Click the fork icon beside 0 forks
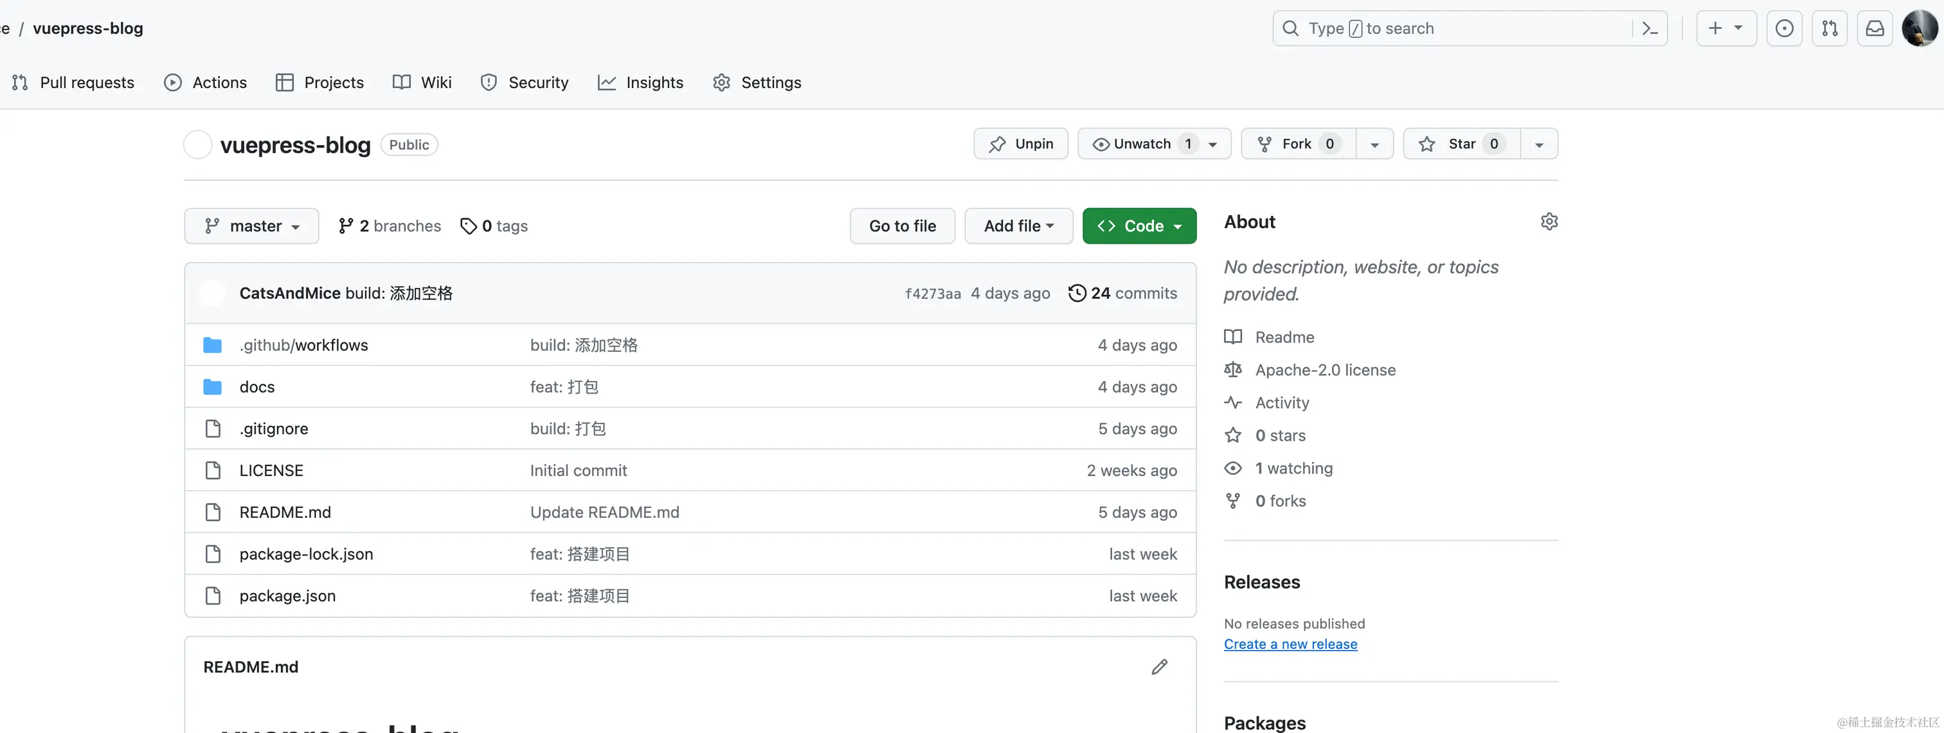The image size is (1944, 733). click(x=1232, y=500)
